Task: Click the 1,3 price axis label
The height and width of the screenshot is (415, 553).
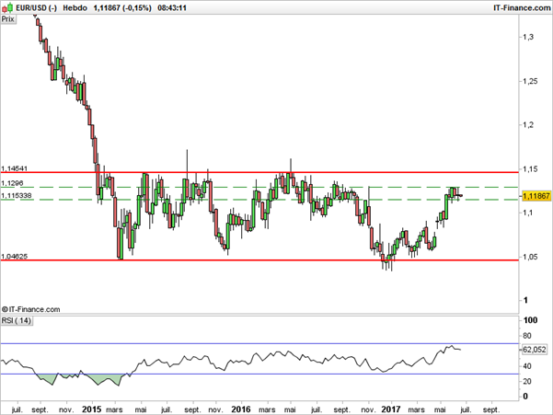Action: click(x=528, y=37)
